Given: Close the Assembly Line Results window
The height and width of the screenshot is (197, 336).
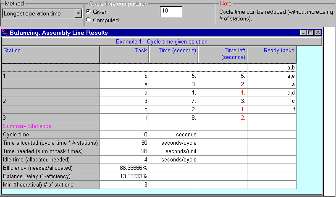Looking at the screenshot, I should pos(318,33).
